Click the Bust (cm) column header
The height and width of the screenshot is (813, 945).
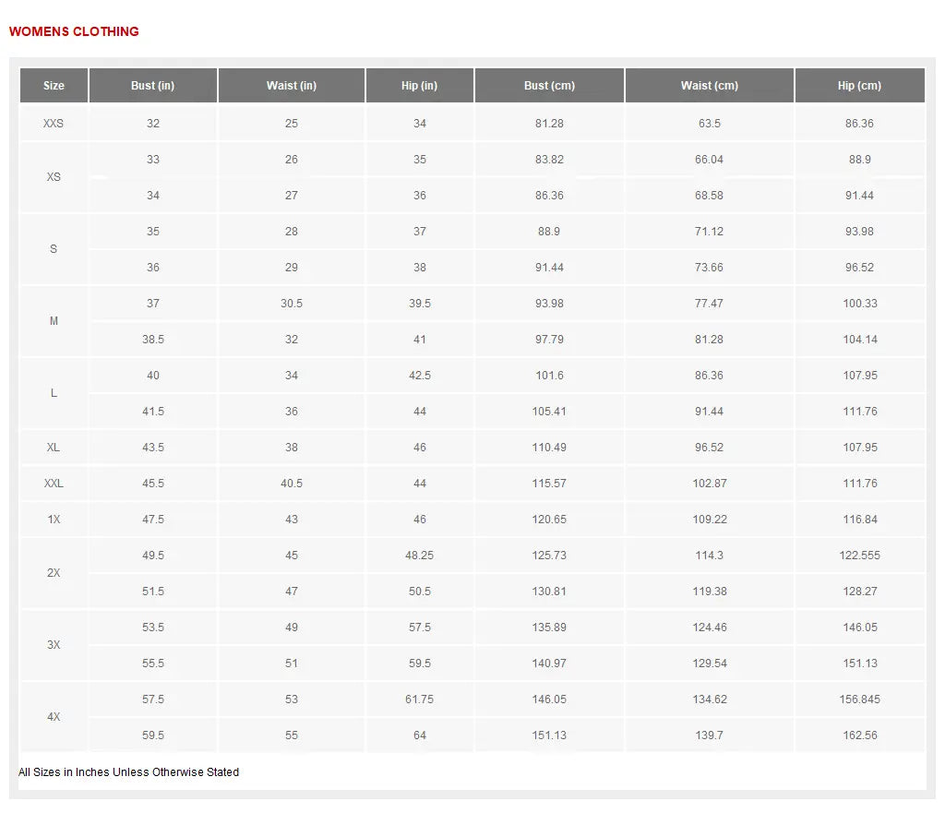click(549, 86)
